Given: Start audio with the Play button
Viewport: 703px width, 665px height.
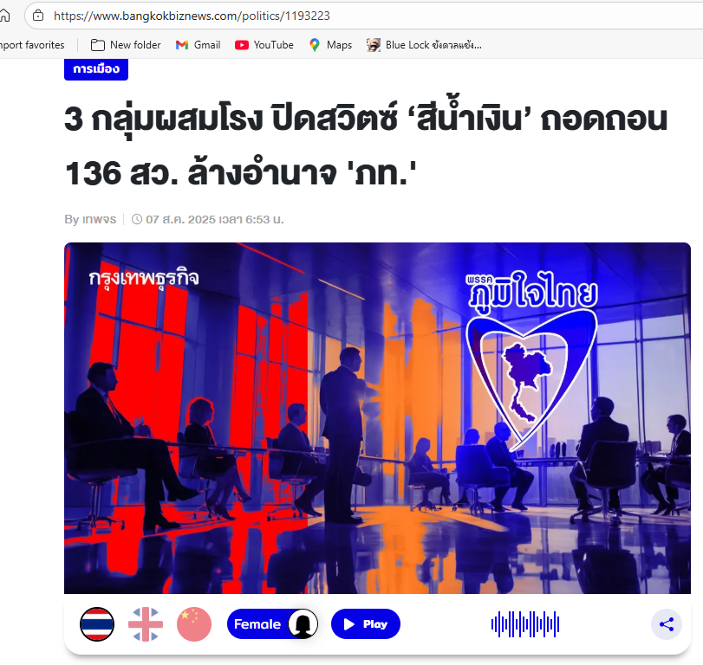Looking at the screenshot, I should coord(366,623).
